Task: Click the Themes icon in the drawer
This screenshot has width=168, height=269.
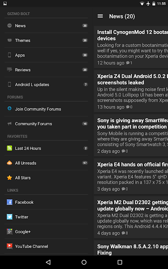Action: coord(9,40)
